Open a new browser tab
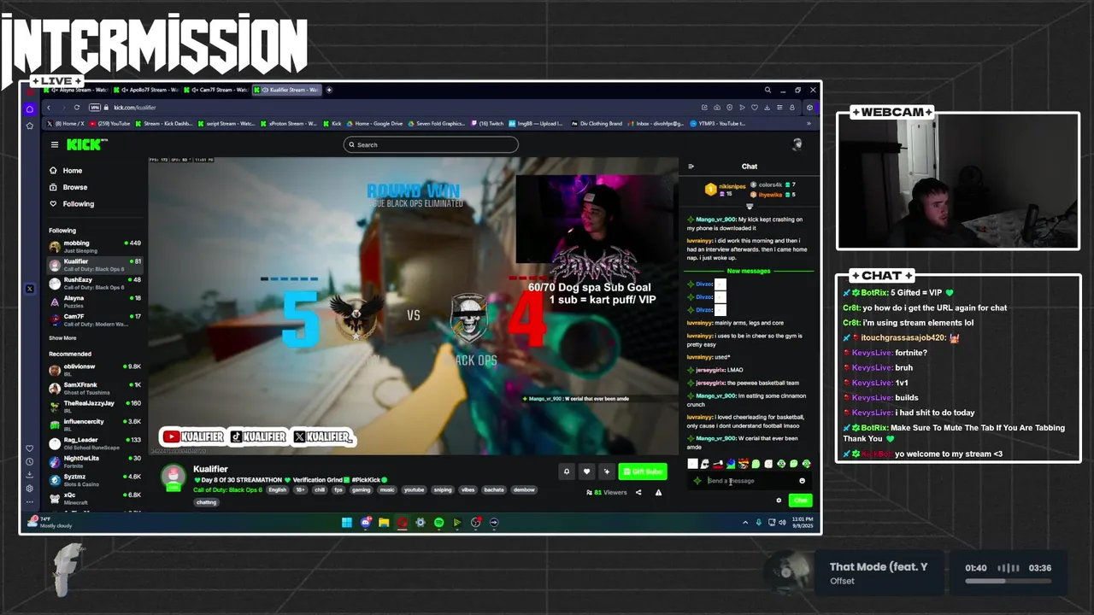Image resolution: width=1094 pixels, height=615 pixels. click(329, 90)
